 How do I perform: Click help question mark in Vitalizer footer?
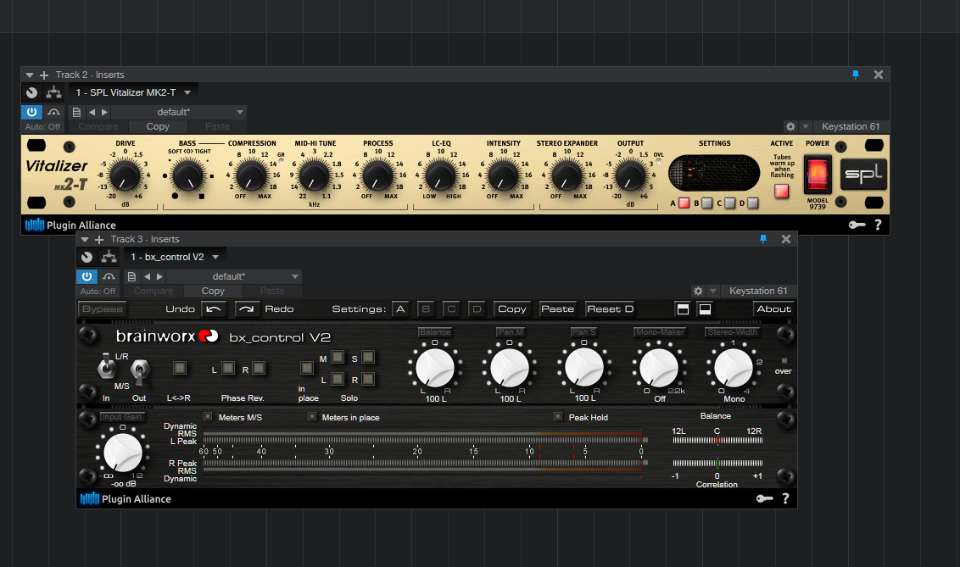click(x=878, y=225)
